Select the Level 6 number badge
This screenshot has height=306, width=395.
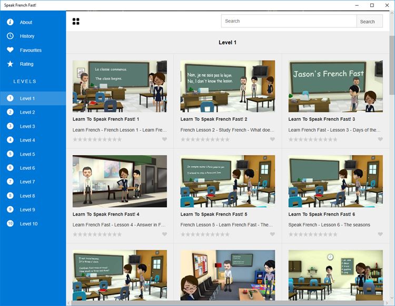[x=10, y=168]
